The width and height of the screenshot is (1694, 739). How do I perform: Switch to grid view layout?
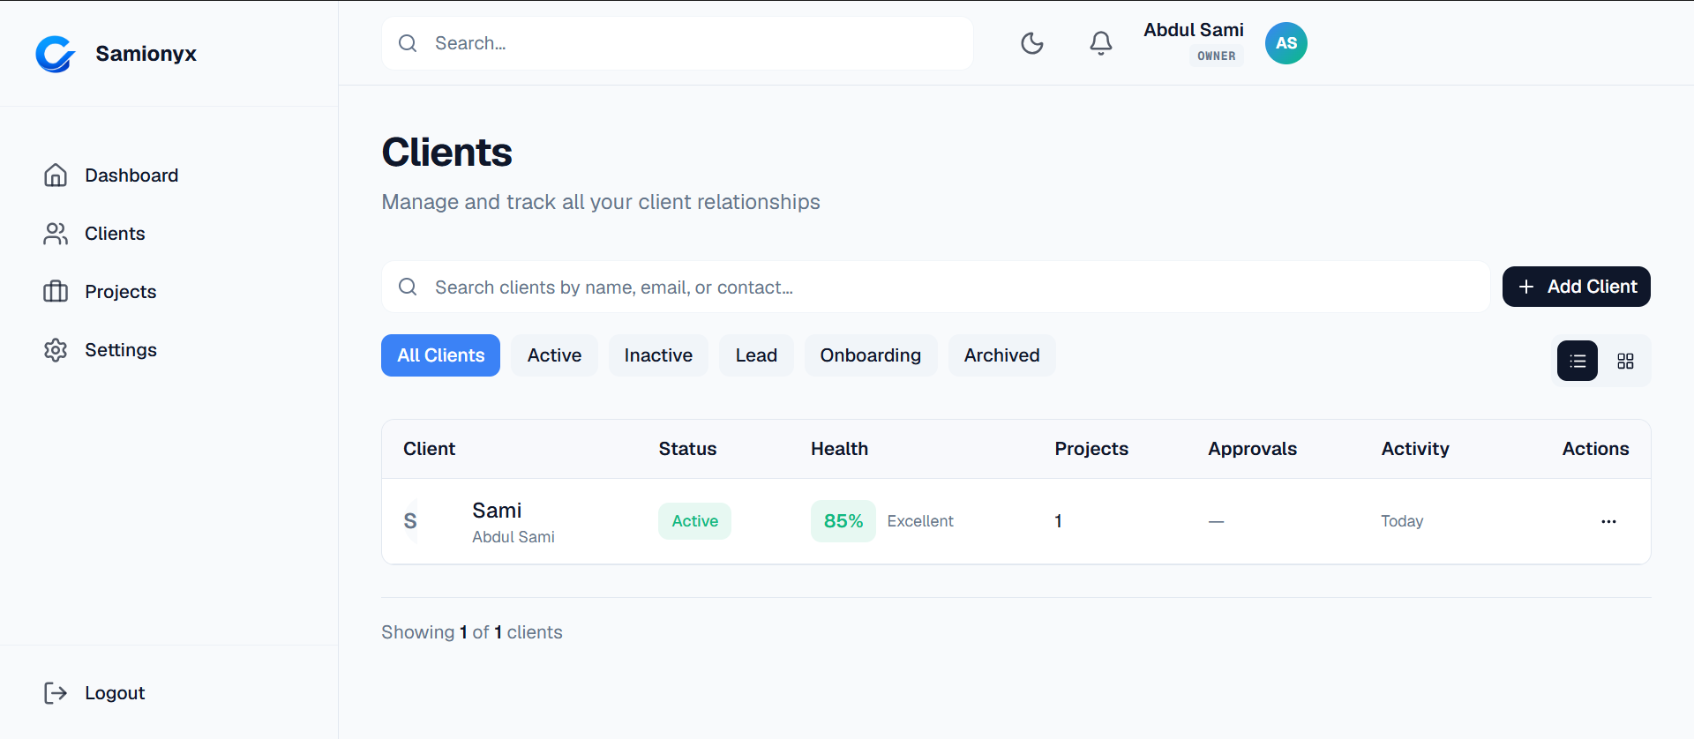point(1625,361)
